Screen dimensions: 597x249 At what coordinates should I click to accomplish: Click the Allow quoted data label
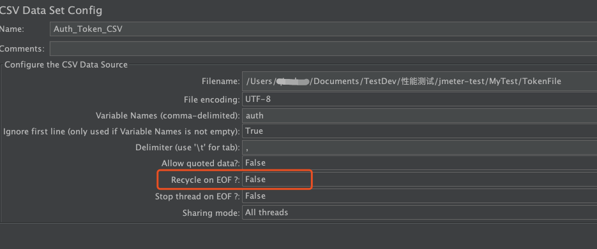pyautogui.click(x=201, y=164)
